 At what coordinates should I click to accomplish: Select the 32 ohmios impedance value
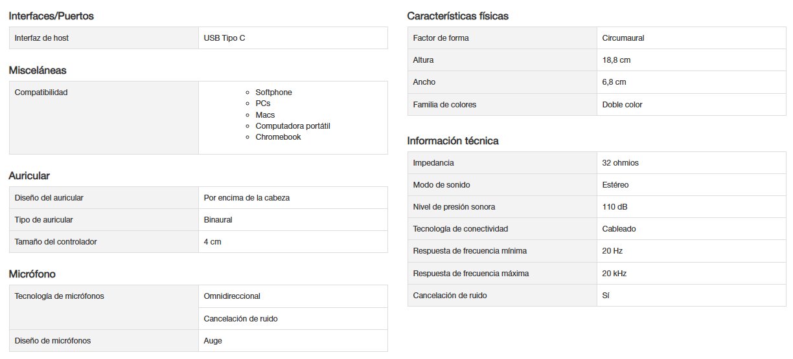(621, 163)
